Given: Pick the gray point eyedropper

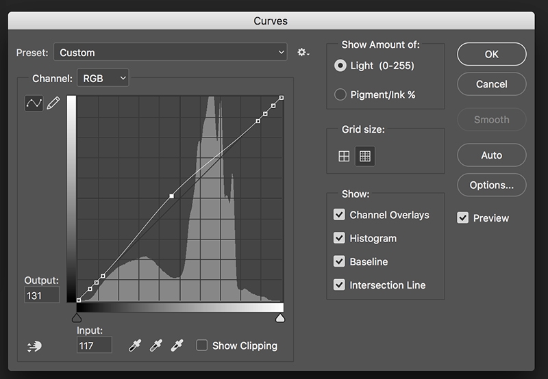Looking at the screenshot, I should [x=156, y=345].
